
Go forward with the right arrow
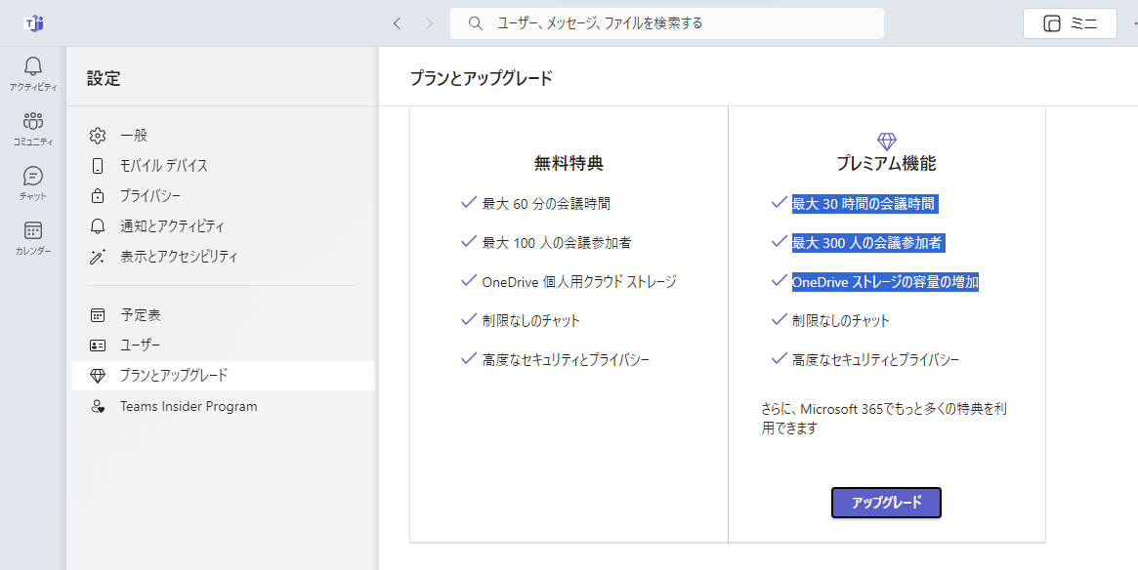pyautogui.click(x=429, y=23)
